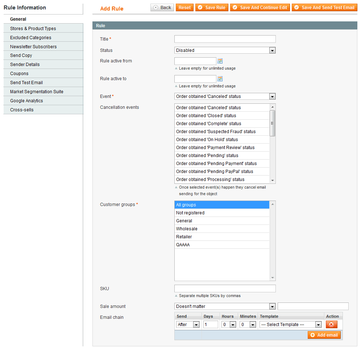This screenshot has width=361, height=350.
Task: Click the Rule active to date field
Action: tap(195, 79)
